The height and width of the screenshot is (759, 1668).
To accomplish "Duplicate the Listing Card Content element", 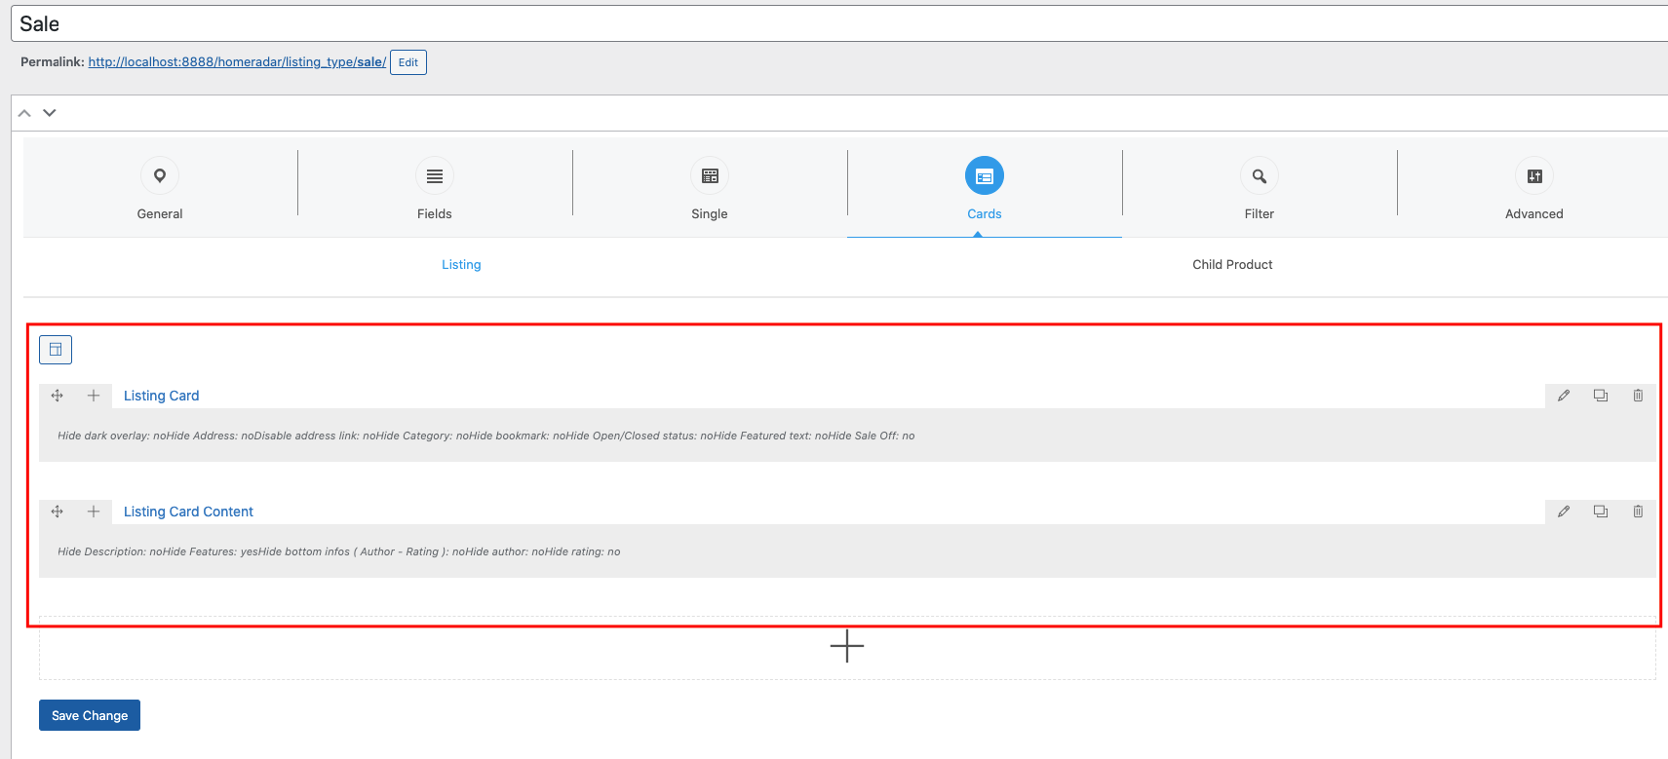I will (x=1601, y=512).
